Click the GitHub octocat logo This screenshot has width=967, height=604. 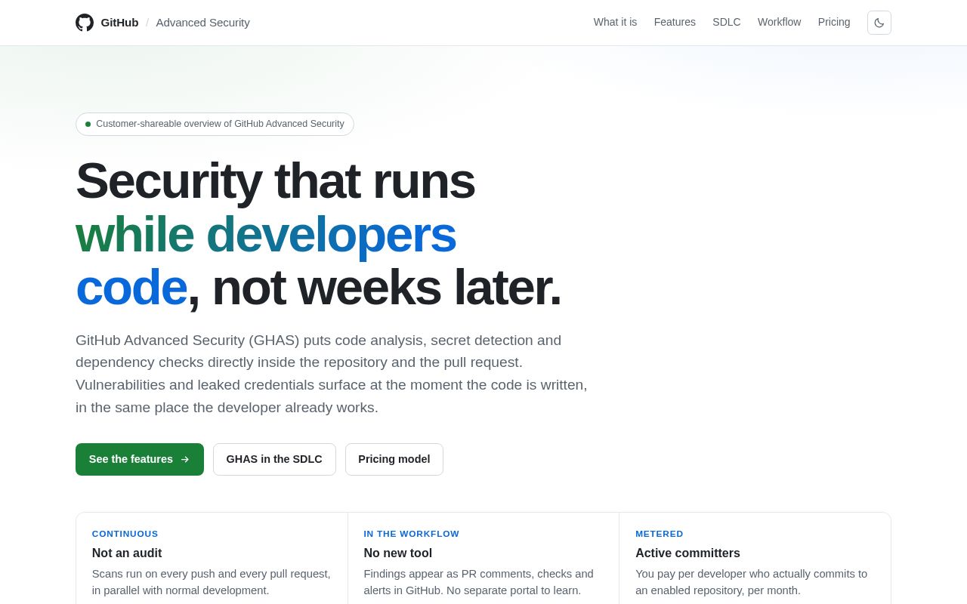tap(85, 23)
